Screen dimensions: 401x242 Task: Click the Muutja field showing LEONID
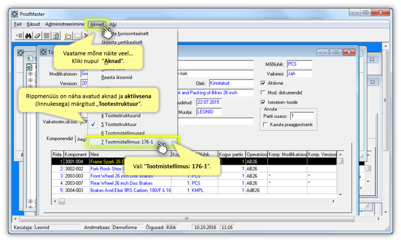click(x=209, y=112)
